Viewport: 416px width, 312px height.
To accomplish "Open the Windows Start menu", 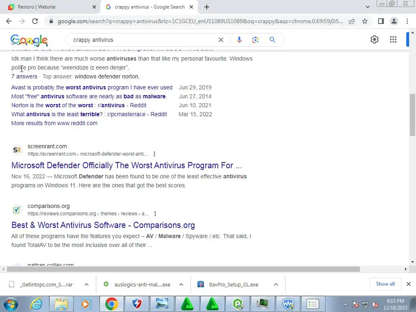I will [x=11, y=304].
